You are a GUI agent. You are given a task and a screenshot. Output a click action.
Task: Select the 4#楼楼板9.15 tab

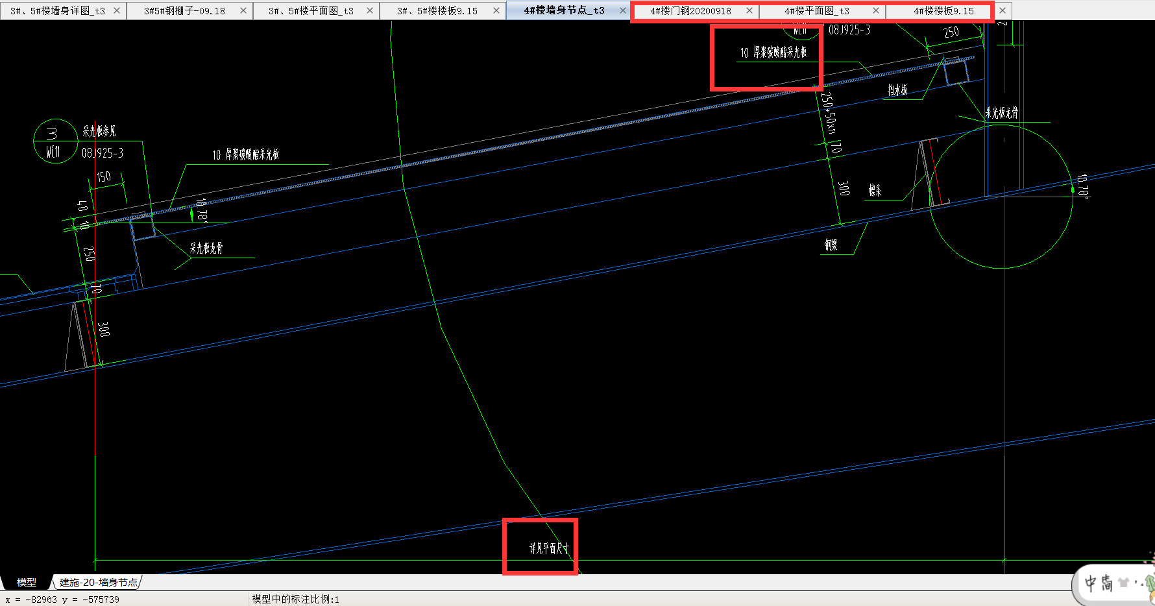pyautogui.click(x=943, y=11)
